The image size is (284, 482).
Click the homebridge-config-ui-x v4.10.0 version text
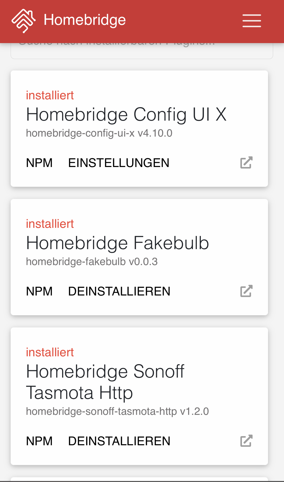pos(99,133)
